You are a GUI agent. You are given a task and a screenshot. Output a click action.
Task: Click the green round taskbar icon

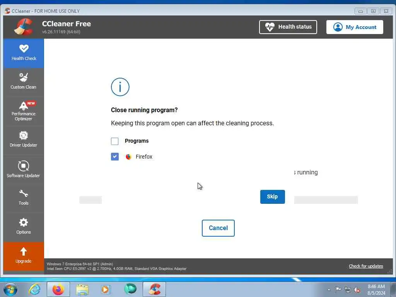click(130, 289)
